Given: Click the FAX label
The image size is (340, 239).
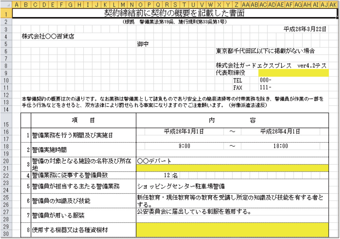Looking at the screenshot, I should (237, 88).
